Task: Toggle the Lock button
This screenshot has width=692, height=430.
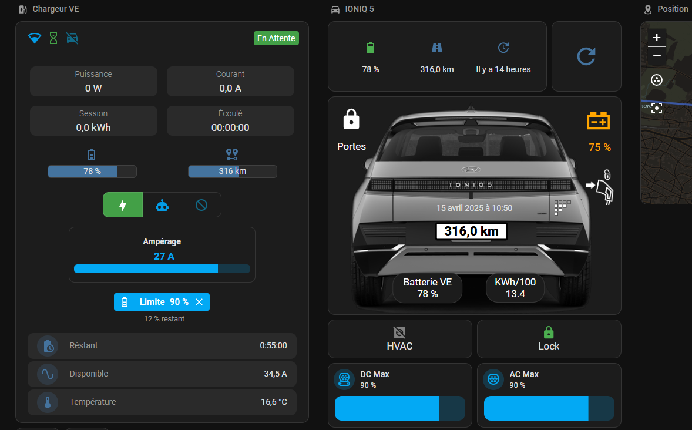Action: 549,339
